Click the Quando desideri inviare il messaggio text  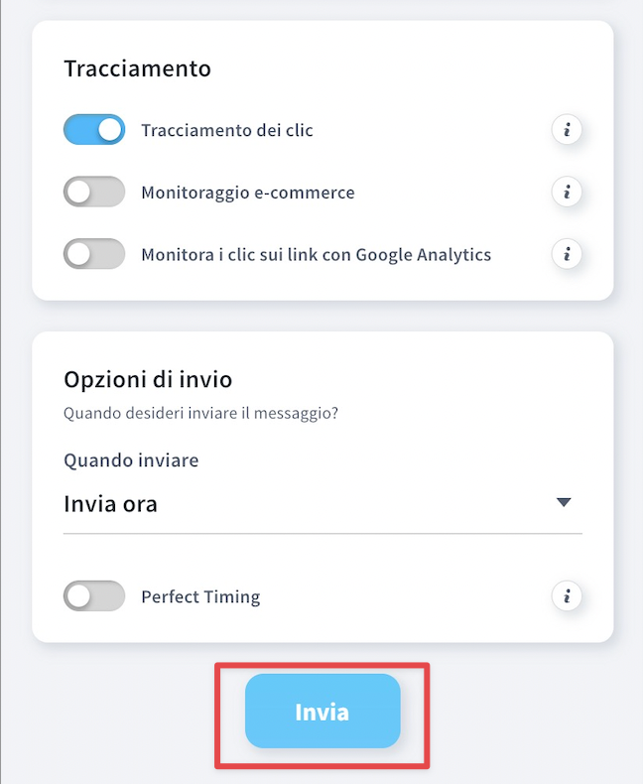point(201,414)
